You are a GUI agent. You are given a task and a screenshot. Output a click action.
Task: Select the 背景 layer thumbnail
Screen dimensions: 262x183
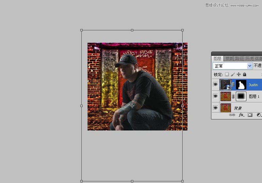(x=225, y=108)
